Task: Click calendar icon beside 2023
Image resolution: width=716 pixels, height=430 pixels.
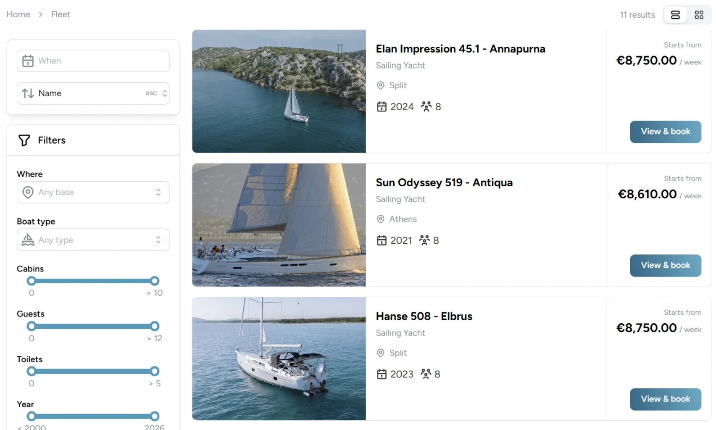Action: point(382,374)
